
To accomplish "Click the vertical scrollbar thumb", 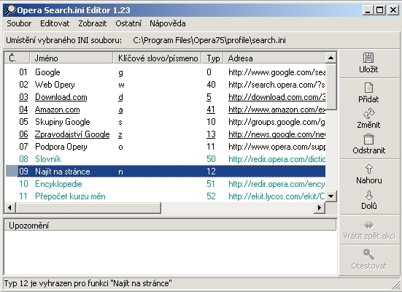I will tap(331, 86).
